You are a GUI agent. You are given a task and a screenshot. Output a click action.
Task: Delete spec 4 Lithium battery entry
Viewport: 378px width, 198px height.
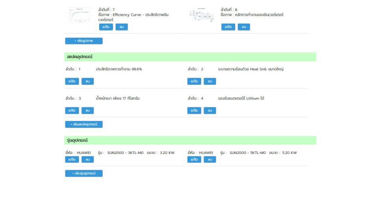click(210, 110)
